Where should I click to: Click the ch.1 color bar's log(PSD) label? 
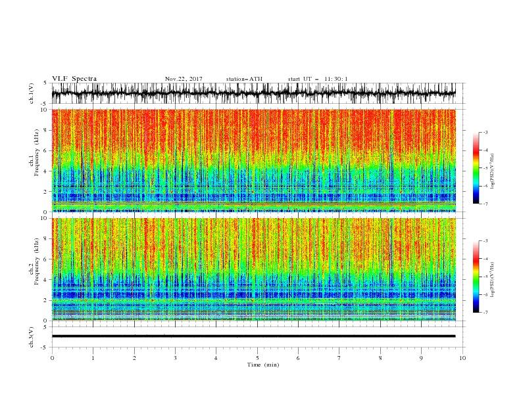coord(492,171)
